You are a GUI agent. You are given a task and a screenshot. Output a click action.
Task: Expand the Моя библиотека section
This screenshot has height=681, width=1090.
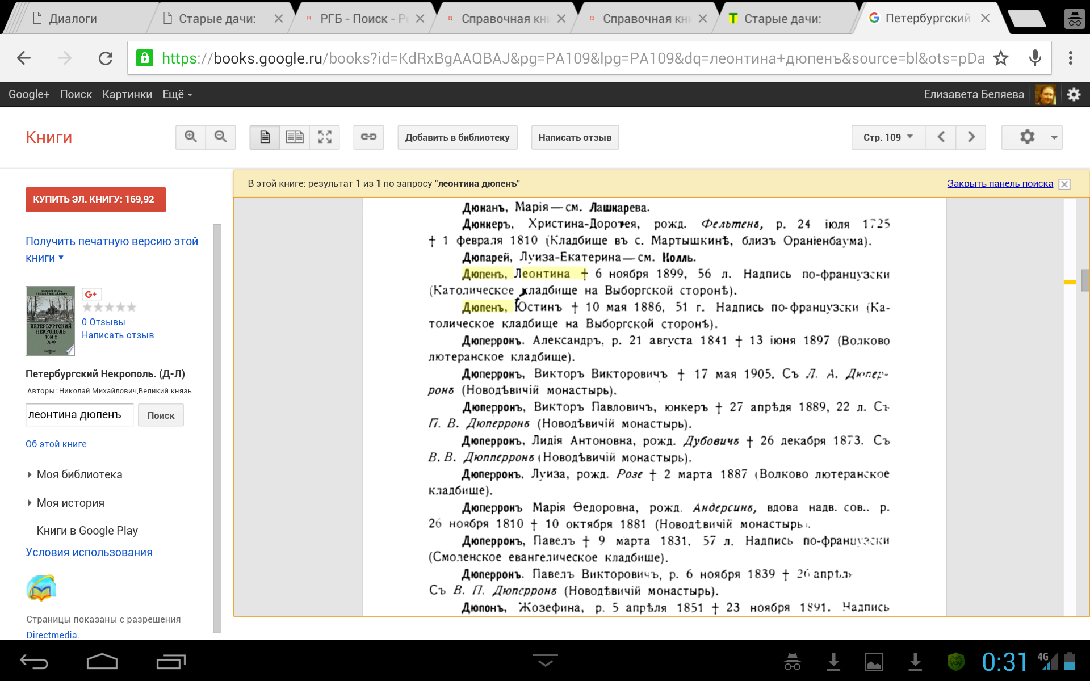[x=79, y=474]
